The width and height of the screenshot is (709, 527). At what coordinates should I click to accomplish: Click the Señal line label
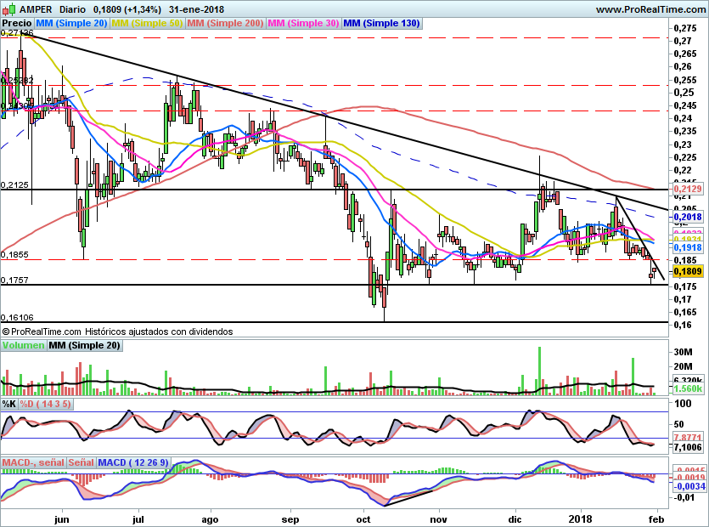(81, 462)
